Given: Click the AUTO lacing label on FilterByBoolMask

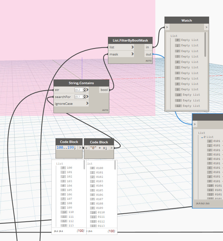Looking at the screenshot, I should [x=149, y=61].
